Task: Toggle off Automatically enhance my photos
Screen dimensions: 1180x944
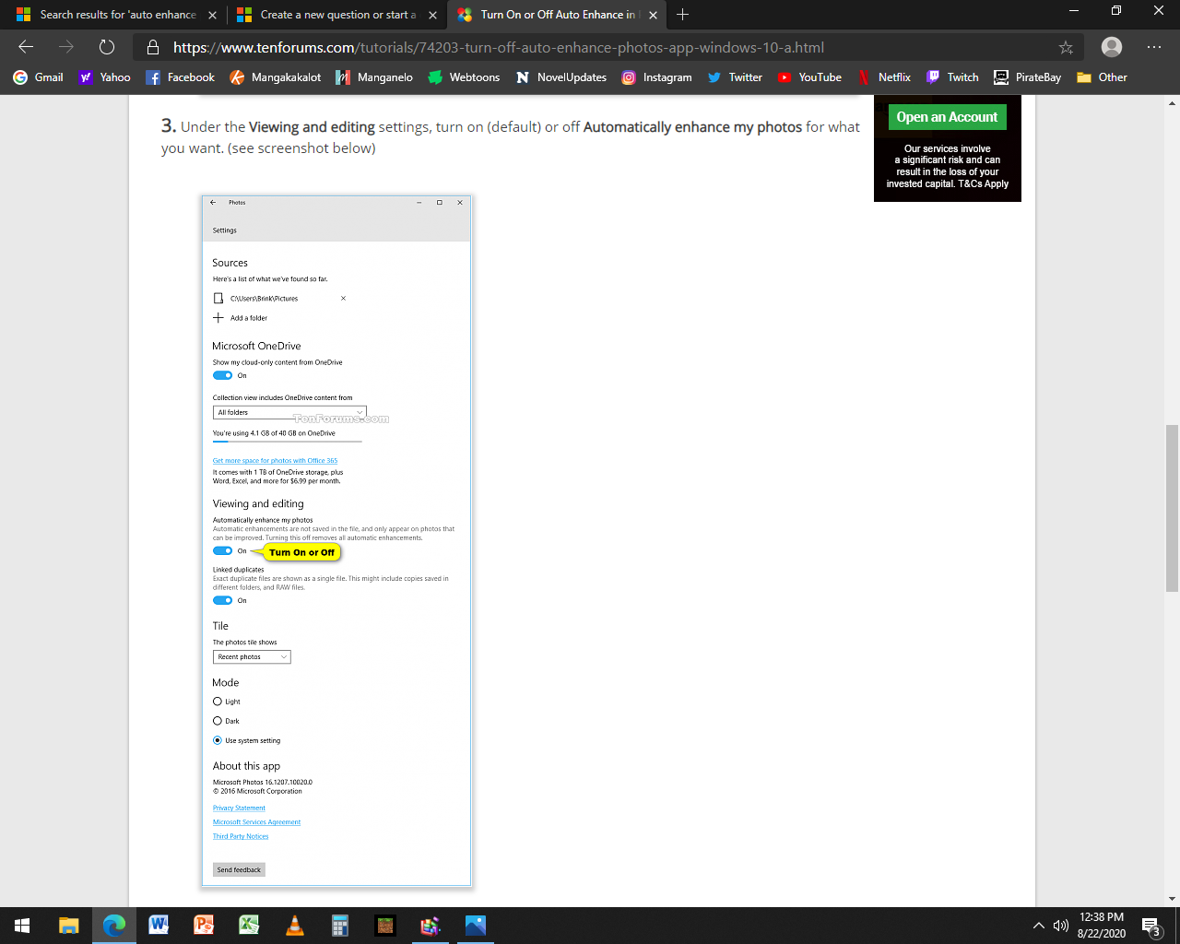Action: tap(222, 550)
